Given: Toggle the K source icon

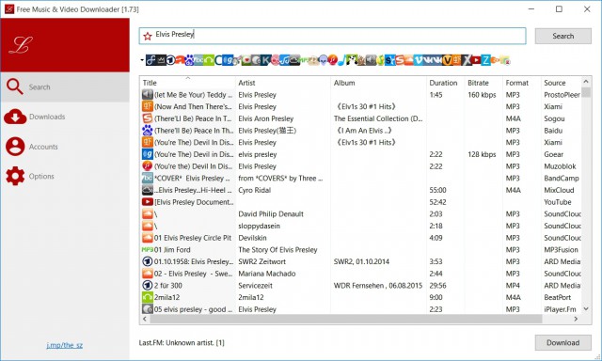Looking at the screenshot, I should [x=265, y=60].
